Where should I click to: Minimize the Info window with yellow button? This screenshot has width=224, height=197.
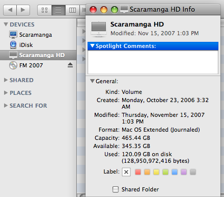[104, 10]
